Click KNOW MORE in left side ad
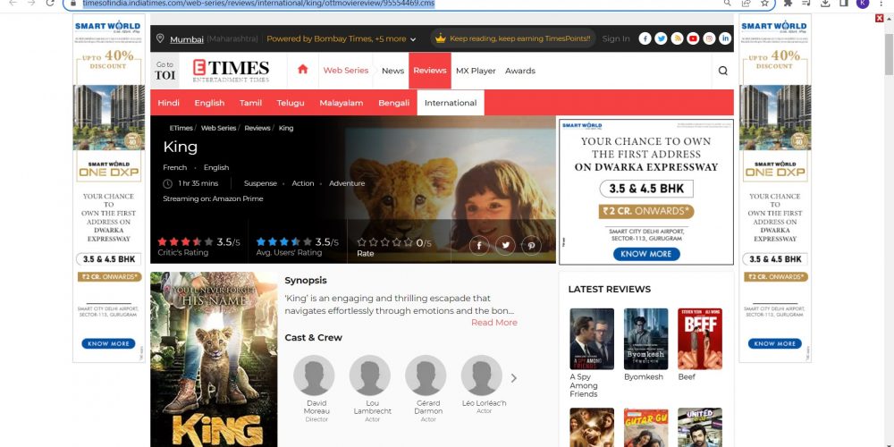The width and height of the screenshot is (894, 447). [x=108, y=344]
